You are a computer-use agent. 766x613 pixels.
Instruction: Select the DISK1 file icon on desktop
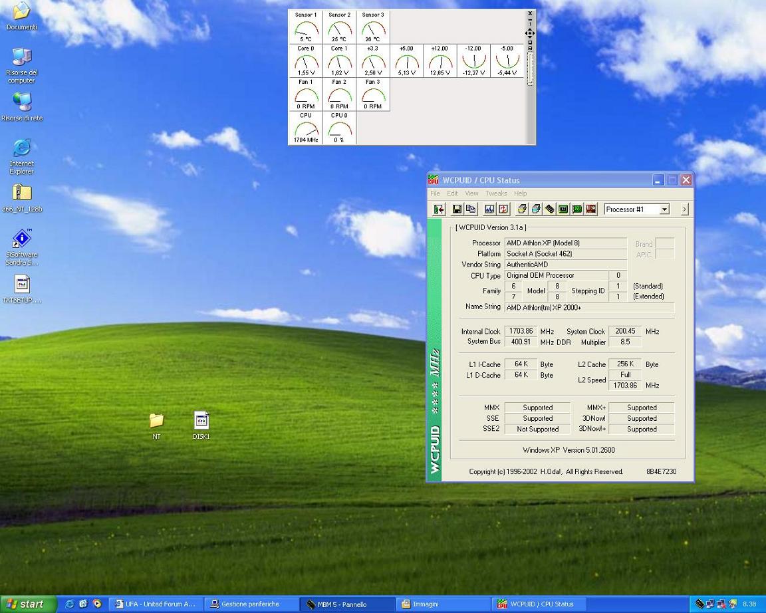tap(201, 426)
